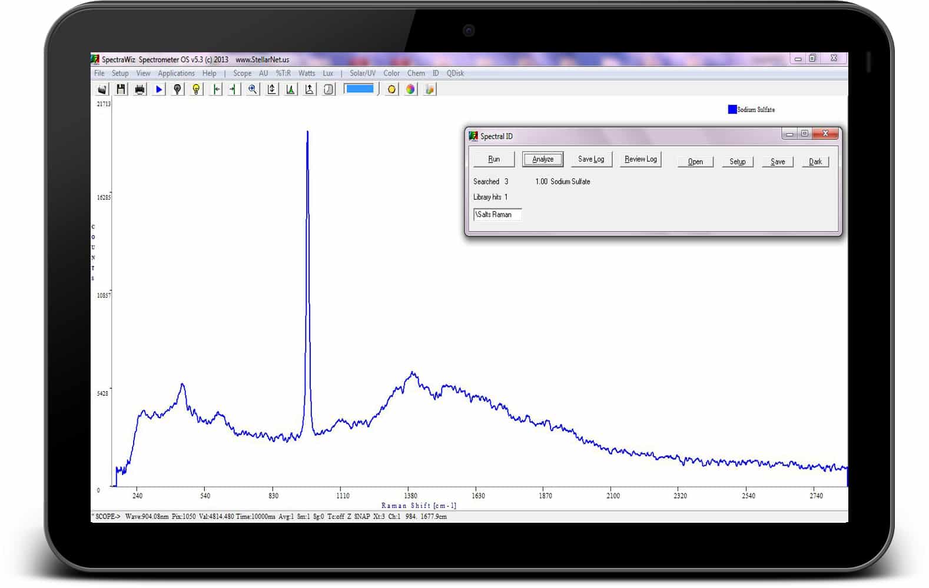Click the green left cursor arrow icon

coord(216,89)
